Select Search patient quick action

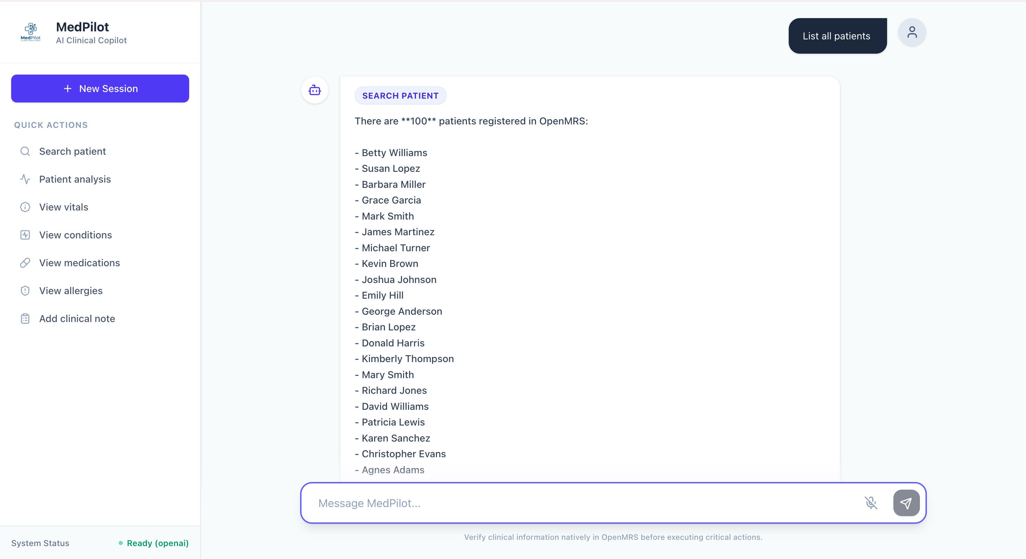coord(73,151)
